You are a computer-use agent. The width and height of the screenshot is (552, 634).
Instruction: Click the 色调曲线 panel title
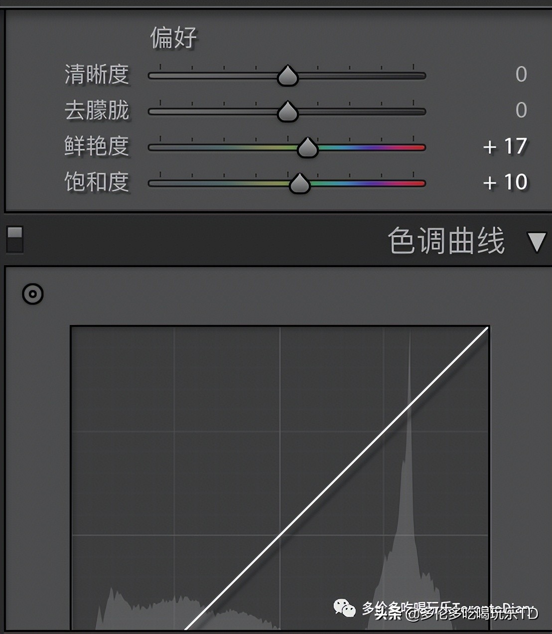tap(446, 241)
